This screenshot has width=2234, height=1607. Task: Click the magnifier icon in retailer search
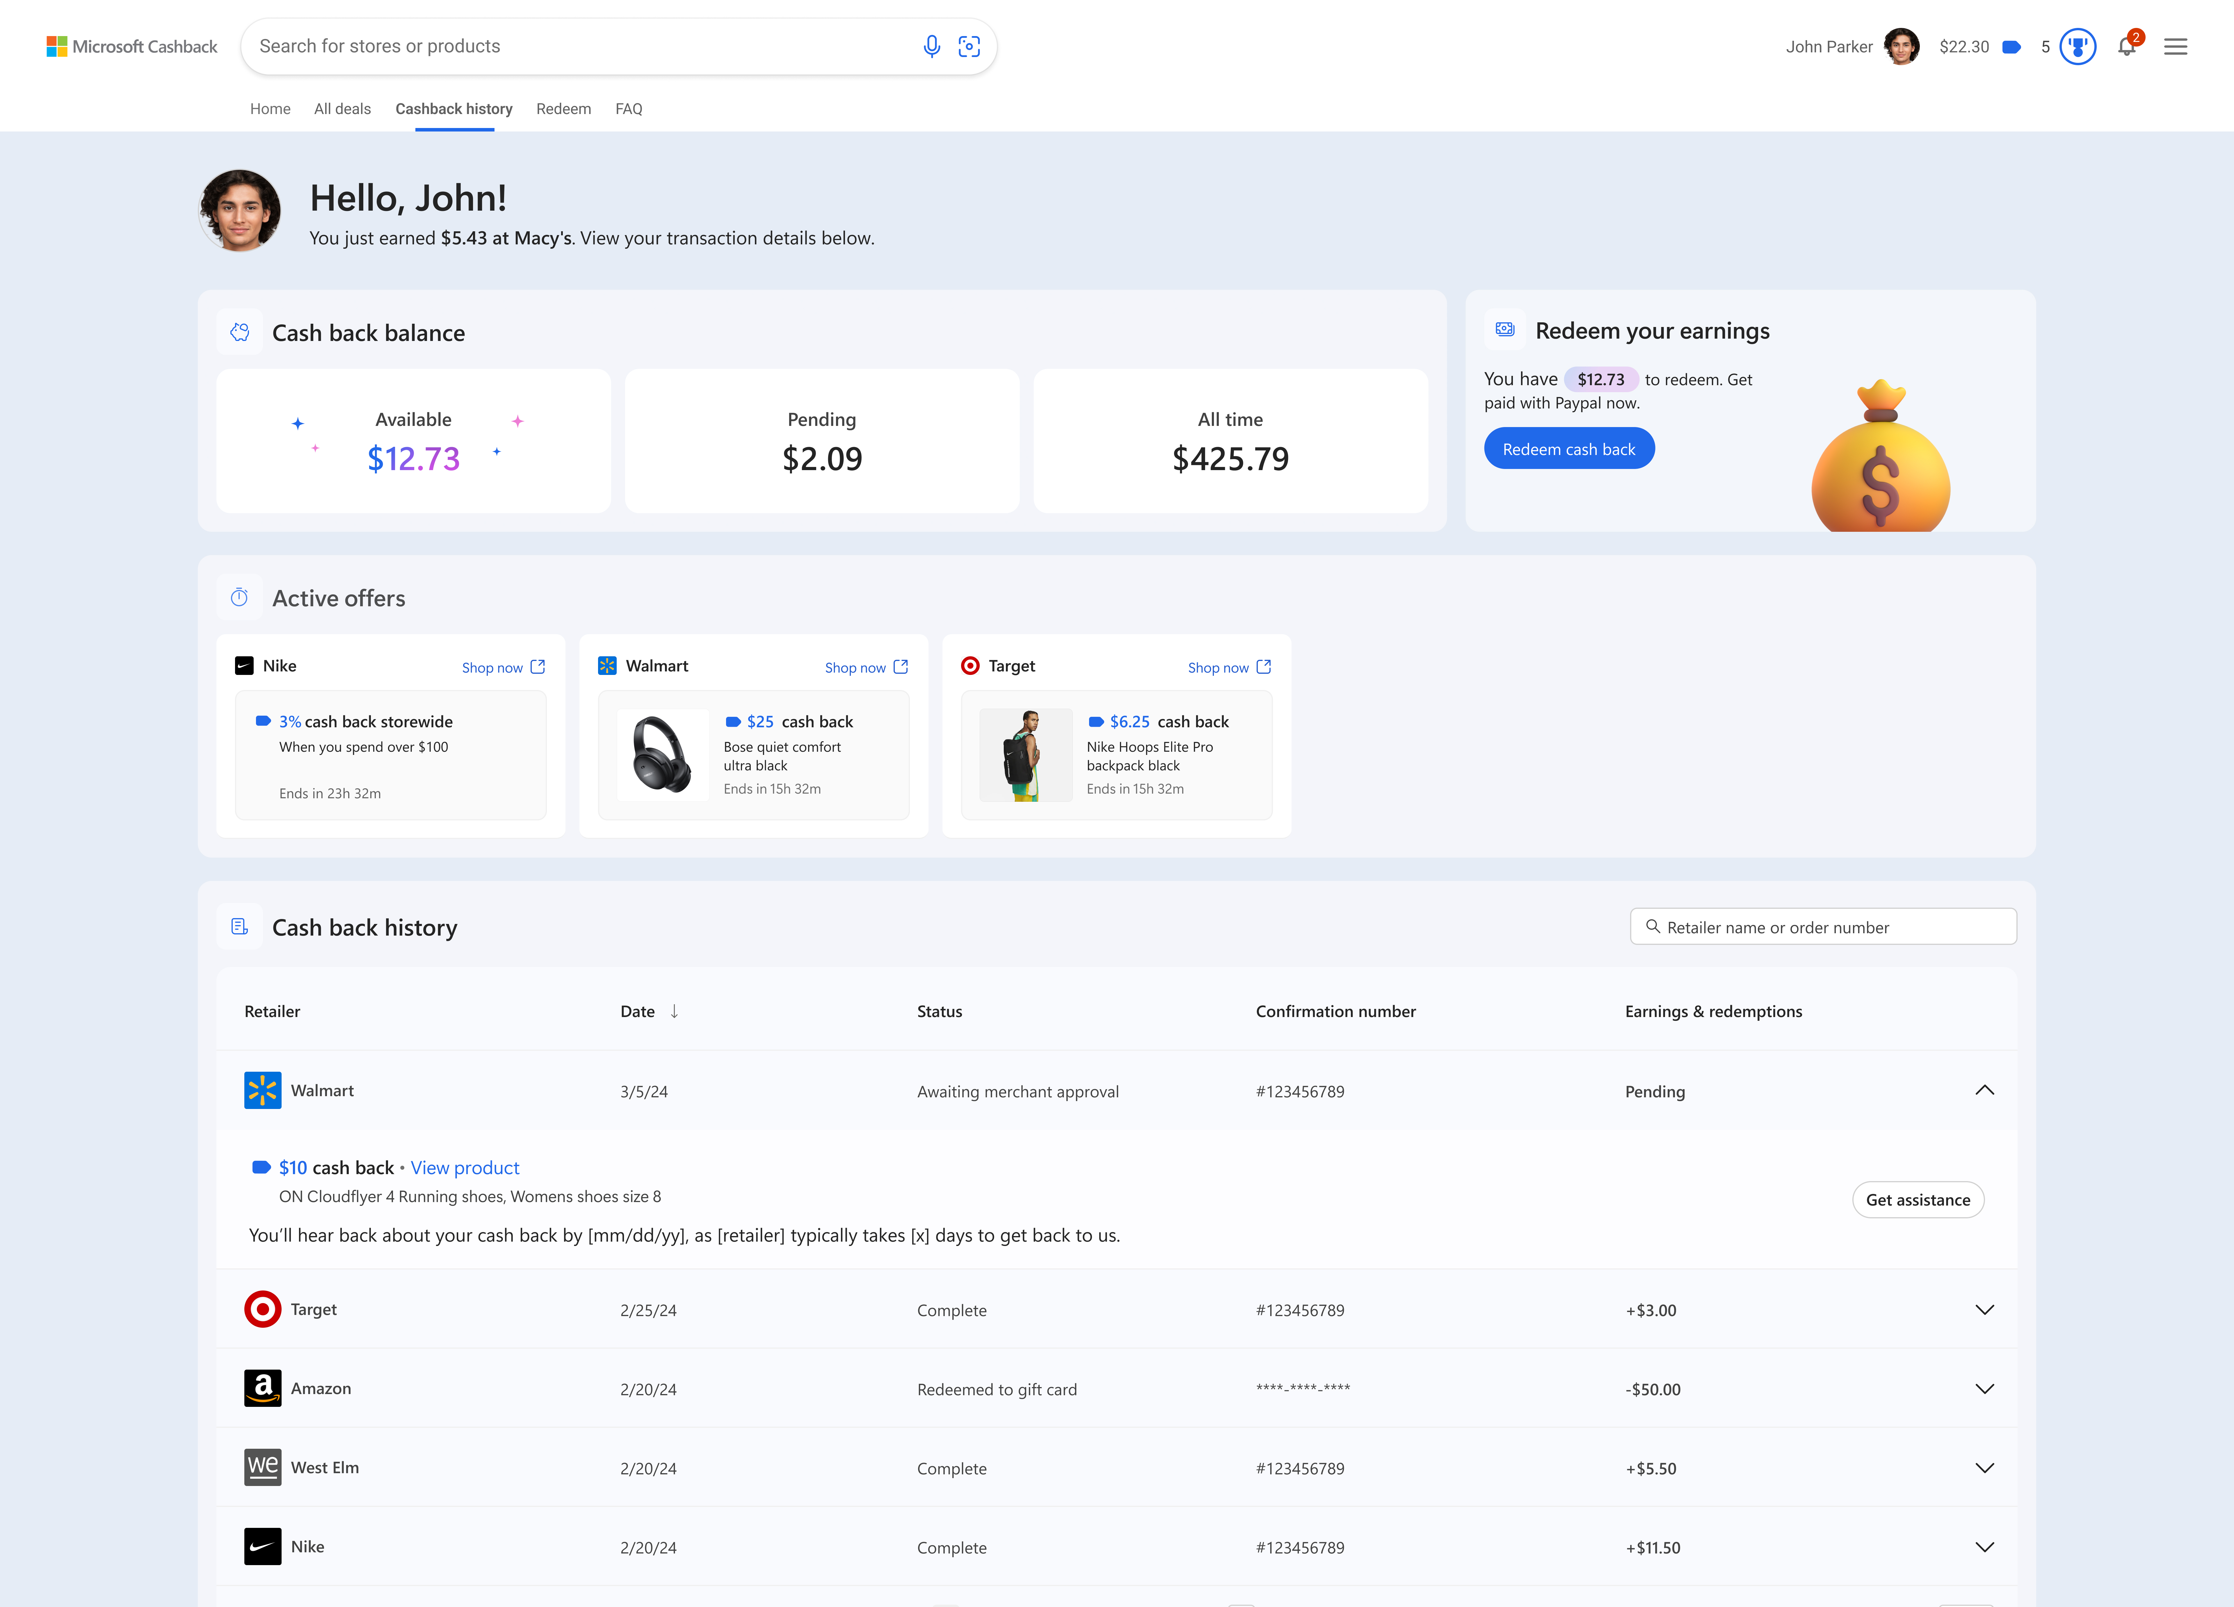(1653, 926)
